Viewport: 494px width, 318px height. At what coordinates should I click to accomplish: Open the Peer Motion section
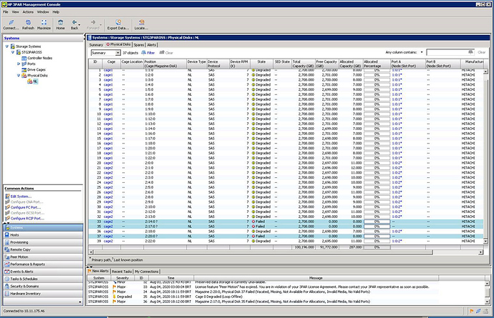coord(43,257)
